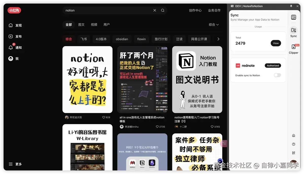Viewport: 304px width, 174px height.
Task: Open the help question-mark icon
Action: [294, 144]
